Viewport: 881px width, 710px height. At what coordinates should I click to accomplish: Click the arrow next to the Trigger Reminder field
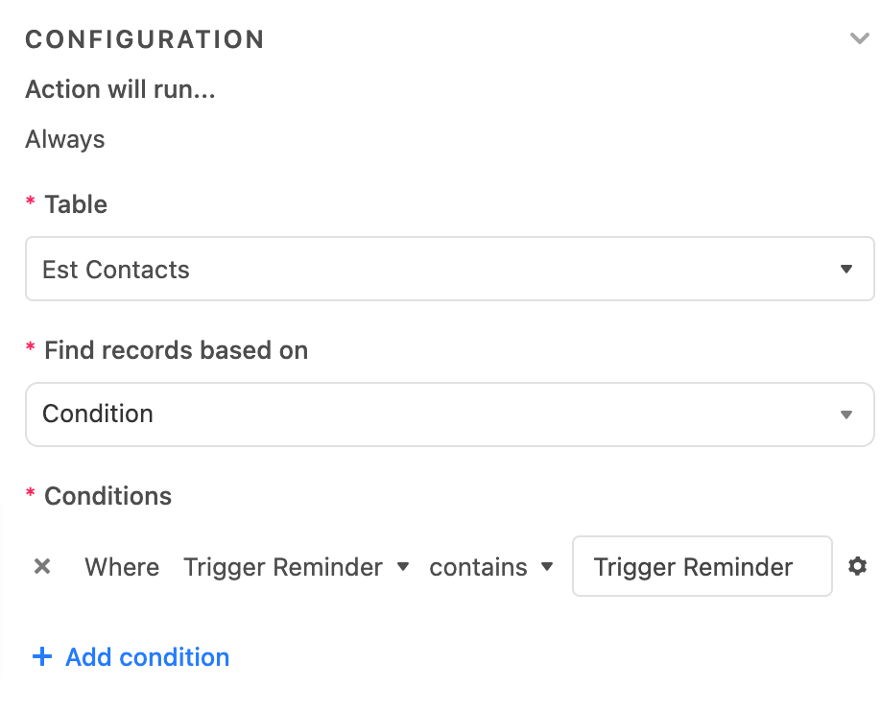[403, 567]
